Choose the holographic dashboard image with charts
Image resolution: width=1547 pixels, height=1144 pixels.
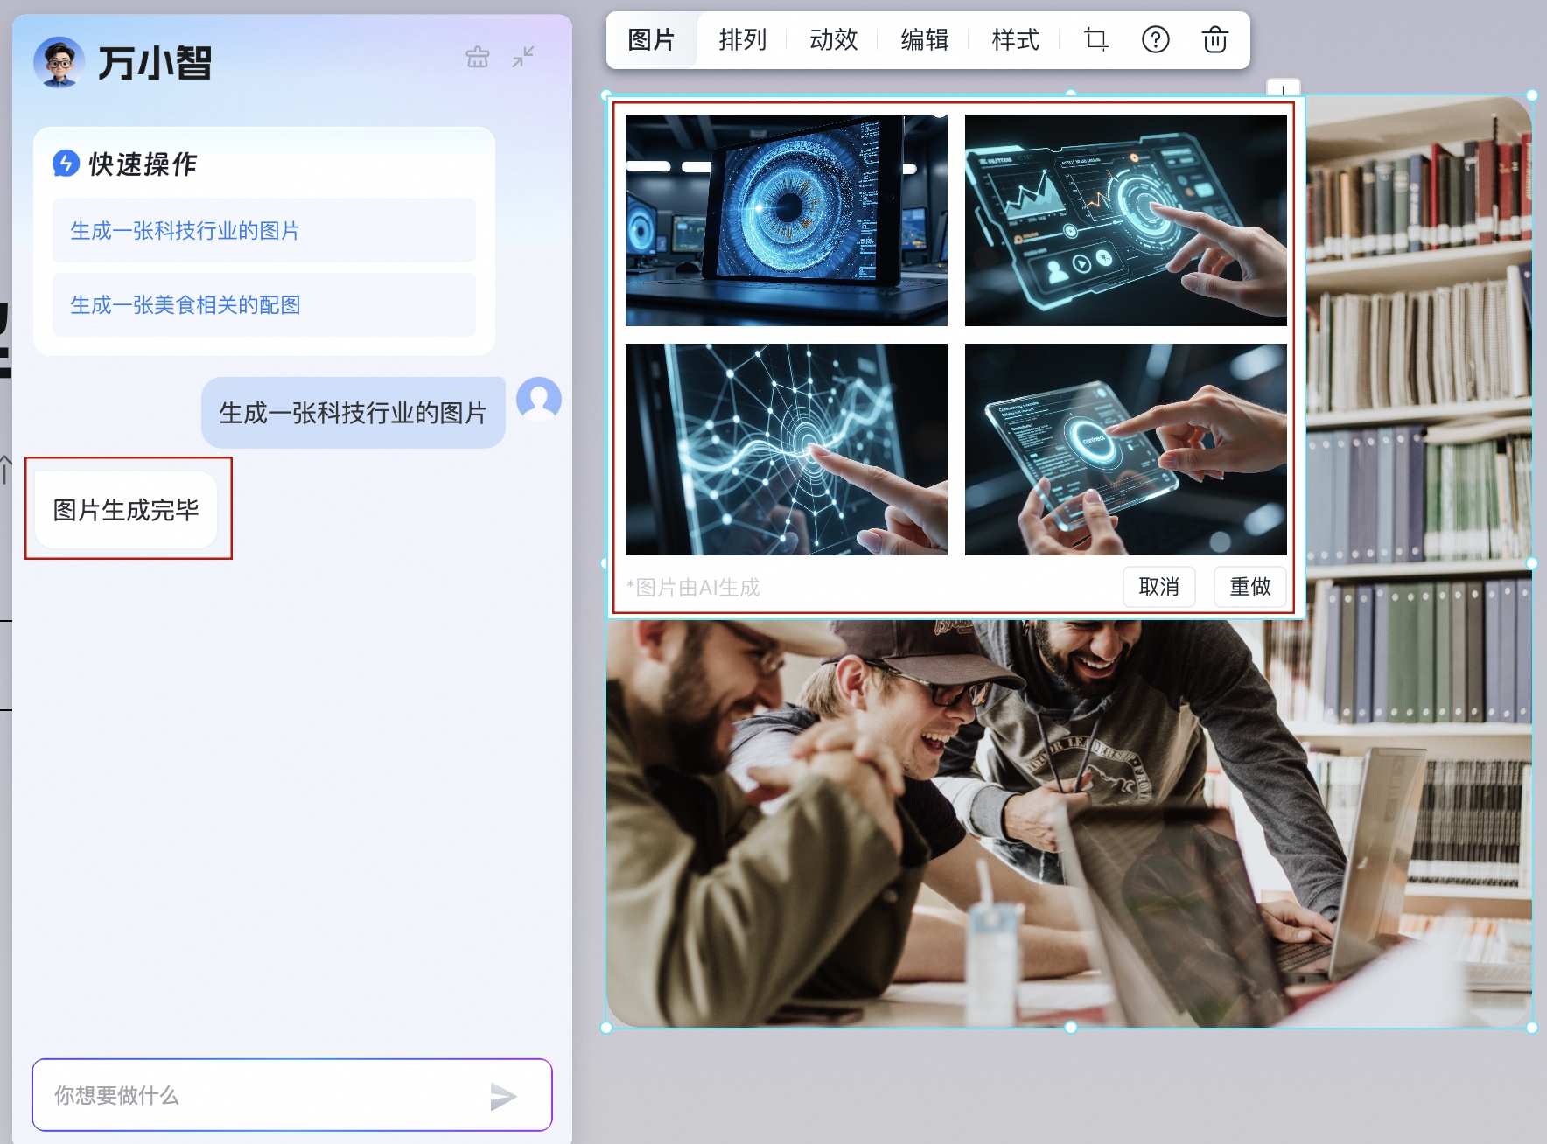coord(1126,220)
